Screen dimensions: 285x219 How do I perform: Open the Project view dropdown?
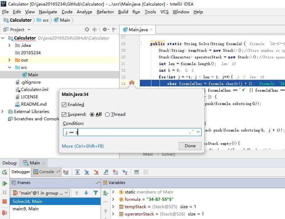(29, 30)
